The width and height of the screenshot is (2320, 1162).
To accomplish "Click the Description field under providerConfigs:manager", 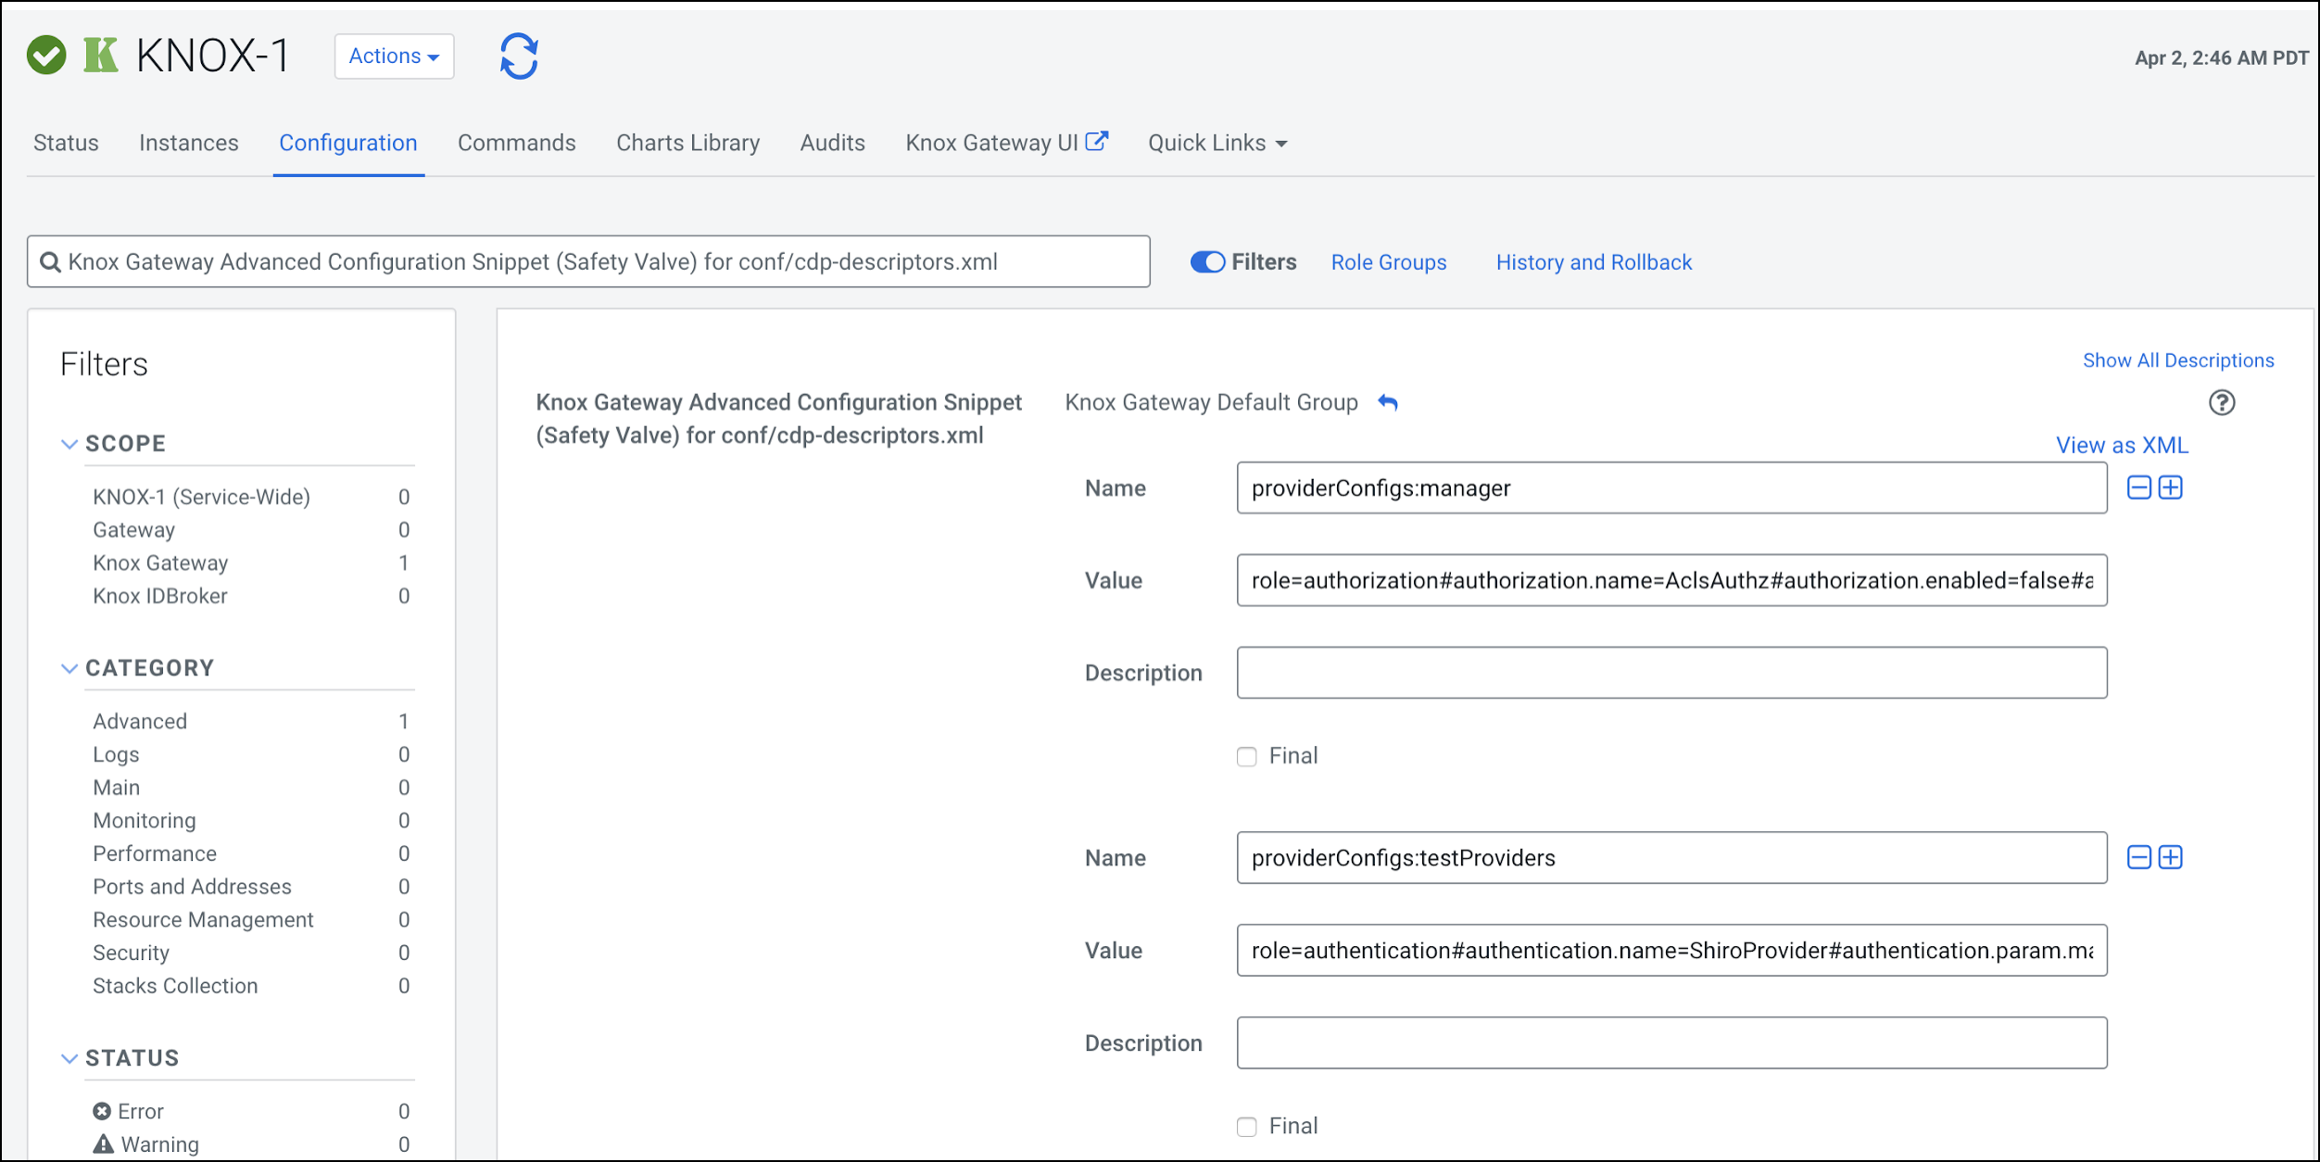I will tap(1671, 673).
